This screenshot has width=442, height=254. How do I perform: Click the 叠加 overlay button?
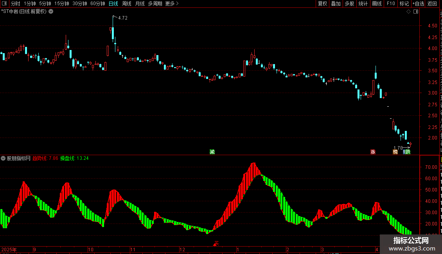336,4
